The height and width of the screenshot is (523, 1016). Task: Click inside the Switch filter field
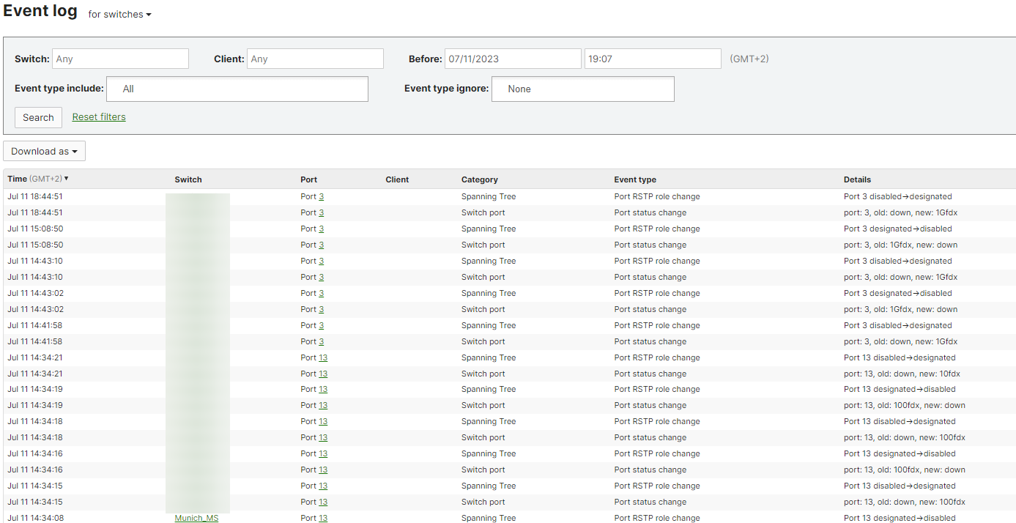[120, 58]
